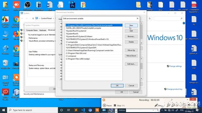Open Advanced tab in System Properties

tap(51, 30)
